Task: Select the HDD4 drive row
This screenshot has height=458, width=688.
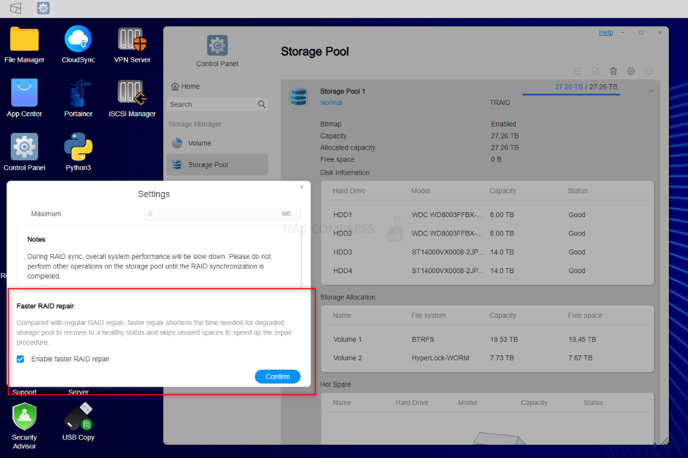Action: [x=487, y=271]
